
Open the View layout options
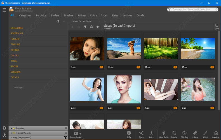tap(217, 27)
